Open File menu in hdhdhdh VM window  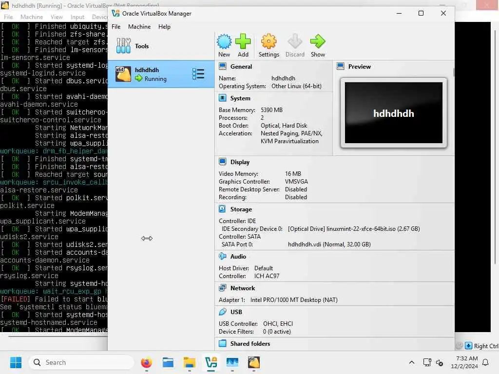(8, 17)
